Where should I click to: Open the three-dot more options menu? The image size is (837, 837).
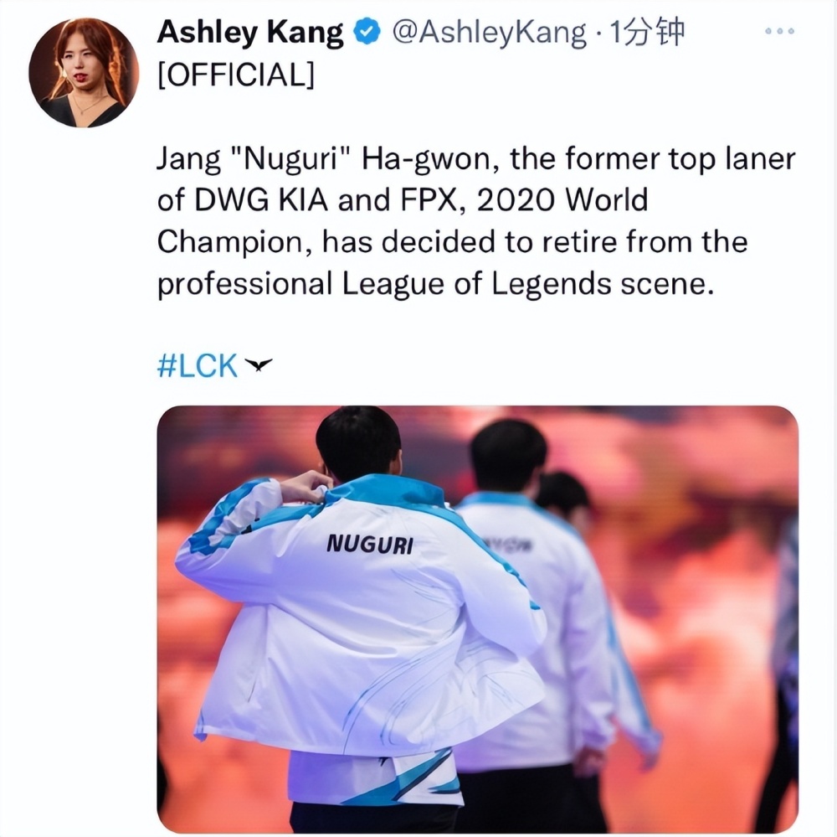click(780, 31)
